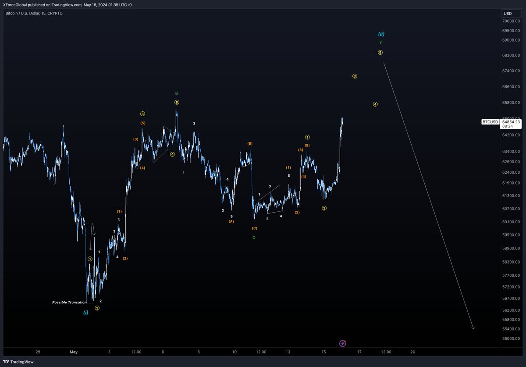Click the TradingView logo in the bottom-left corner
This screenshot has width=526, height=367.
tap(18, 362)
